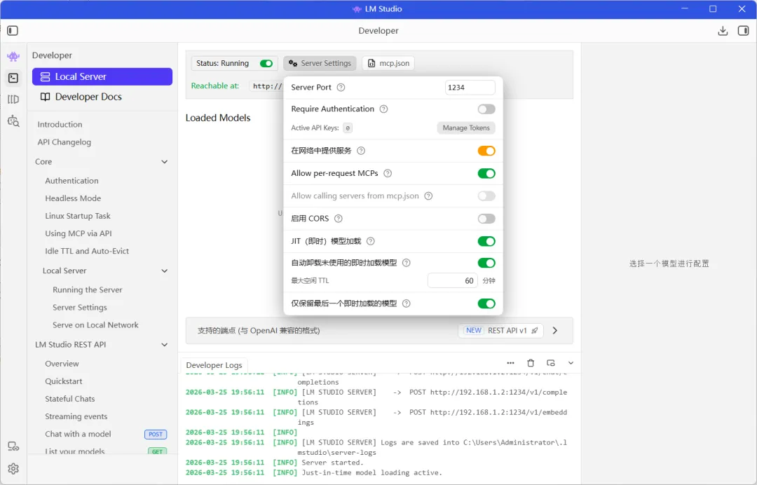Viewport: 757px width, 485px height.
Task: Click the LM Link icon near sidebar bottom
Action: (x=13, y=446)
